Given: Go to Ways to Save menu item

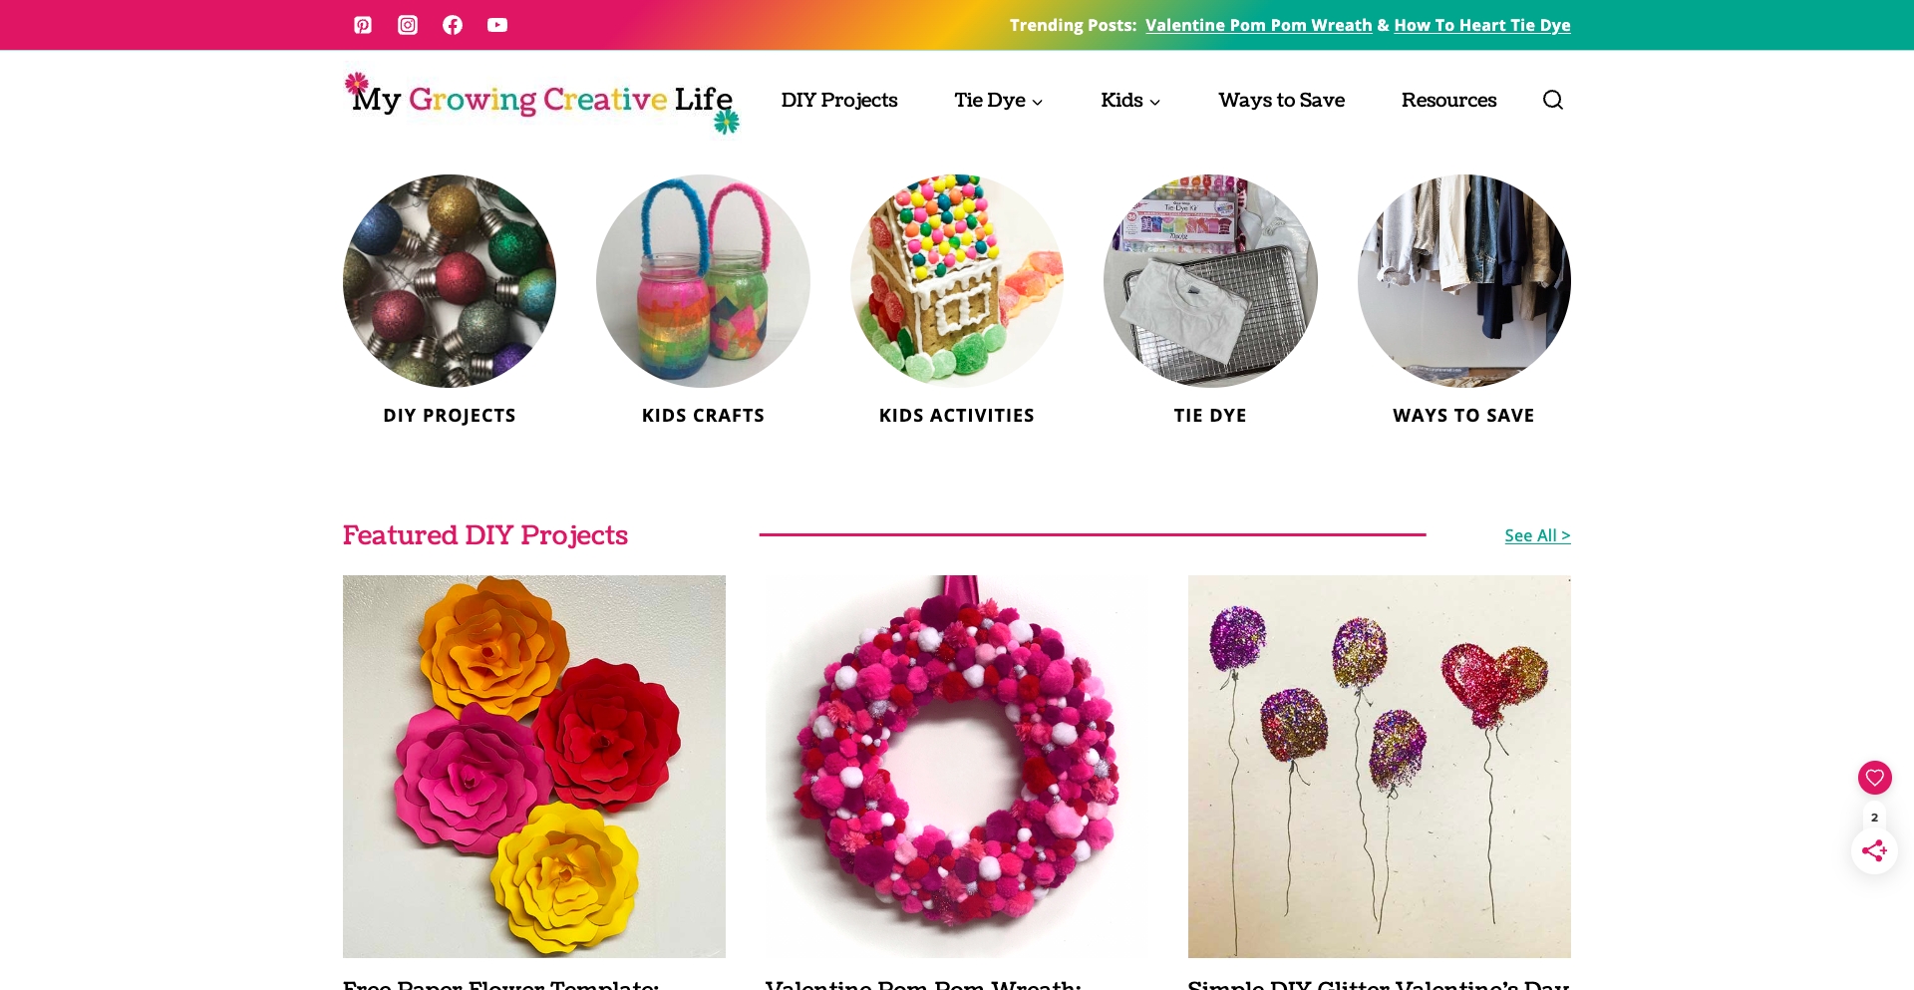Looking at the screenshot, I should coord(1281,100).
